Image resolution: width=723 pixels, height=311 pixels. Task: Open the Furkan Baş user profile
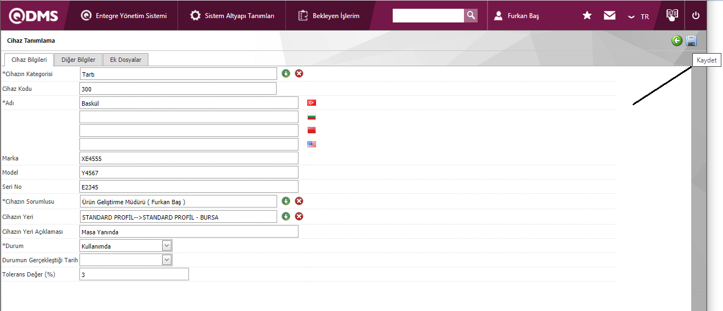click(517, 16)
